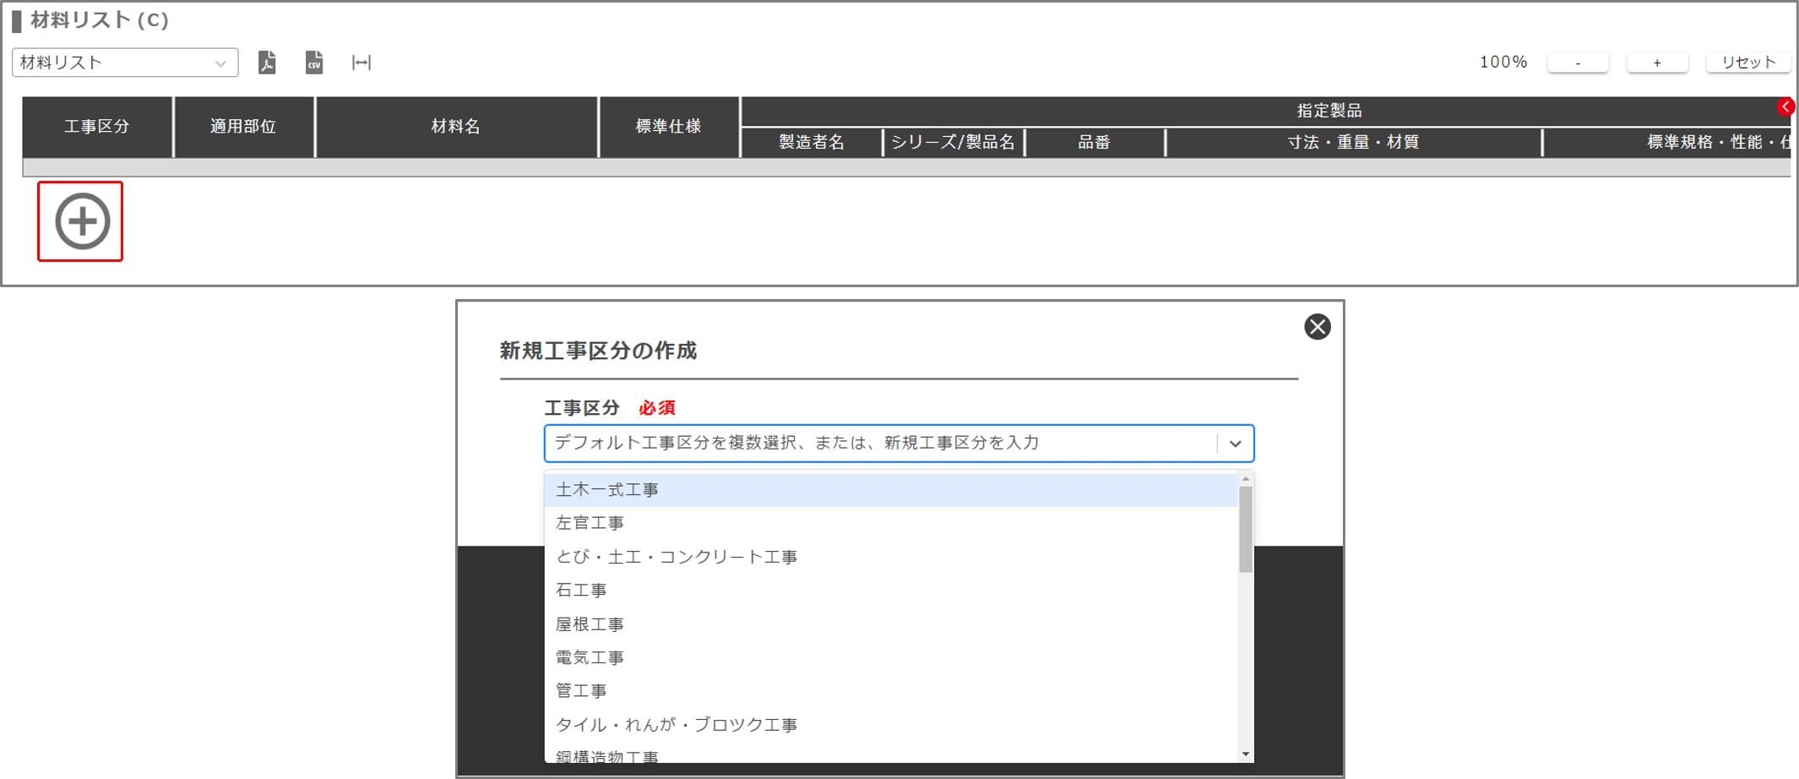Click the 100% zoom level text

[x=1503, y=63]
